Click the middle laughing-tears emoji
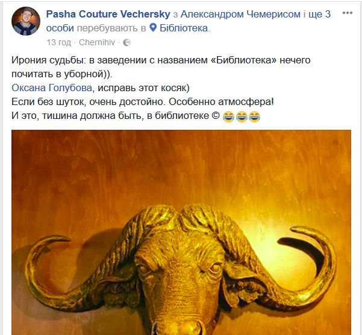The width and height of the screenshot is (362, 335). 242,116
